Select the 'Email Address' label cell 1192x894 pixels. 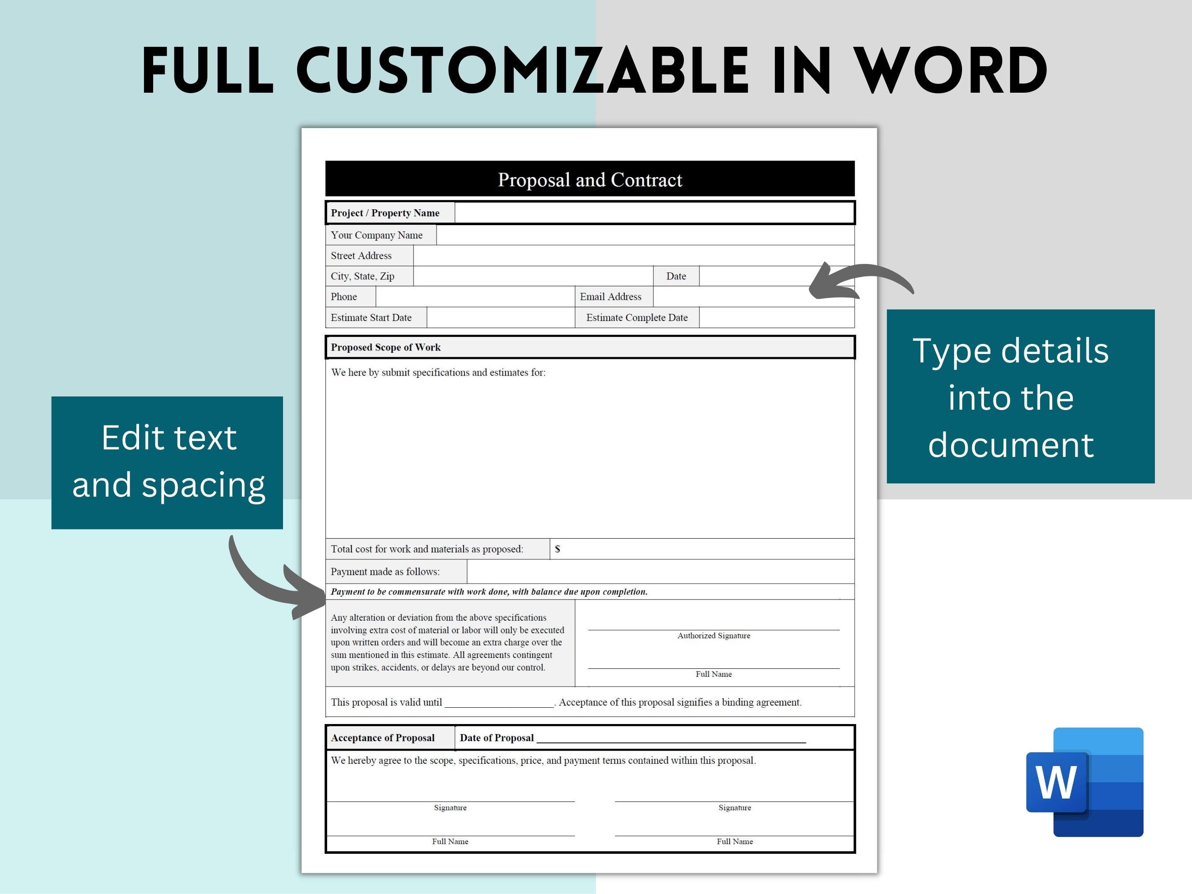615,296
